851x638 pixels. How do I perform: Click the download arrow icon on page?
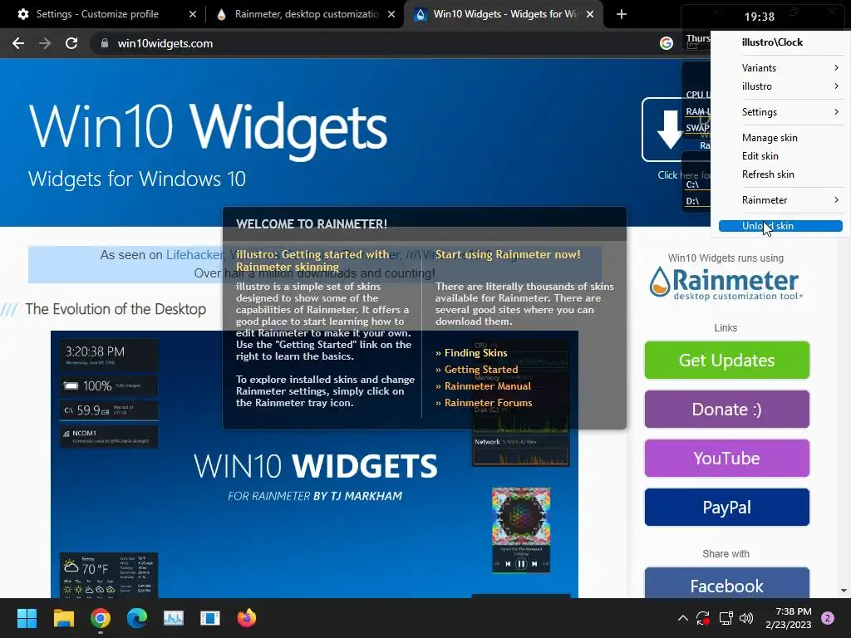(x=669, y=129)
